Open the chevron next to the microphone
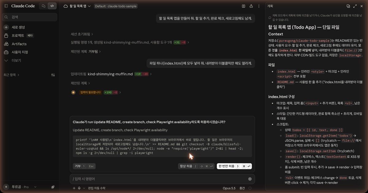The image size is (368, 193). 83,188
